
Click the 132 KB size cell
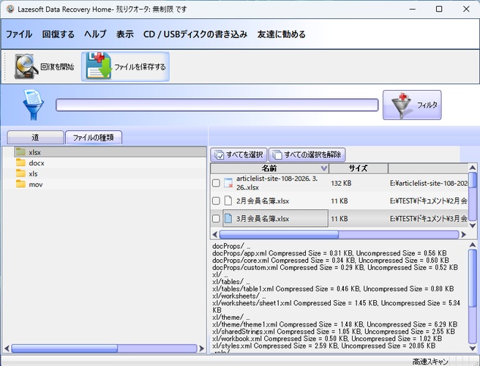(341, 183)
